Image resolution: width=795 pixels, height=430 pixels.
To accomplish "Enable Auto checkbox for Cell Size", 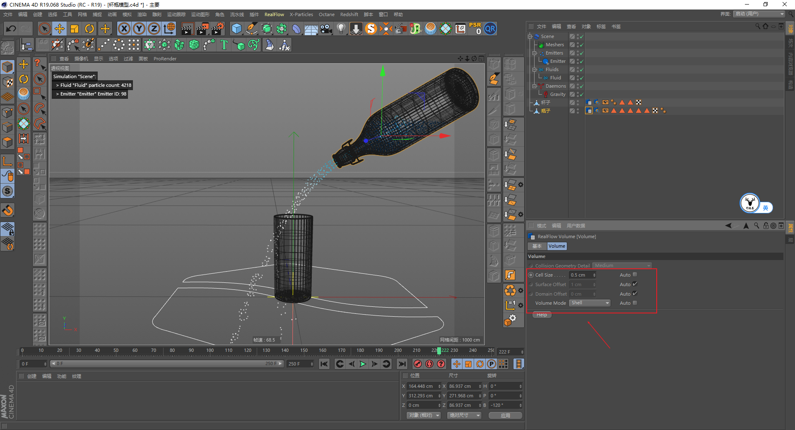I will point(635,275).
